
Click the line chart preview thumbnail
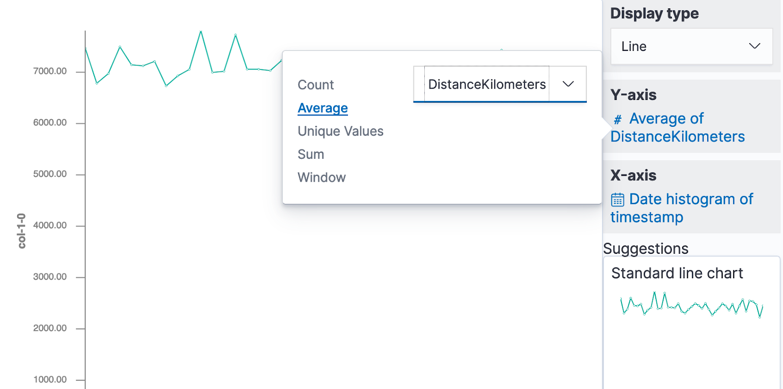(691, 305)
